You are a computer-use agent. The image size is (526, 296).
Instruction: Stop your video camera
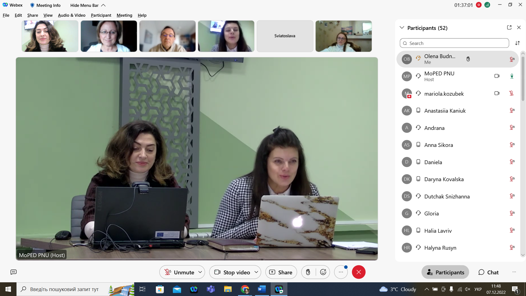coord(232,272)
